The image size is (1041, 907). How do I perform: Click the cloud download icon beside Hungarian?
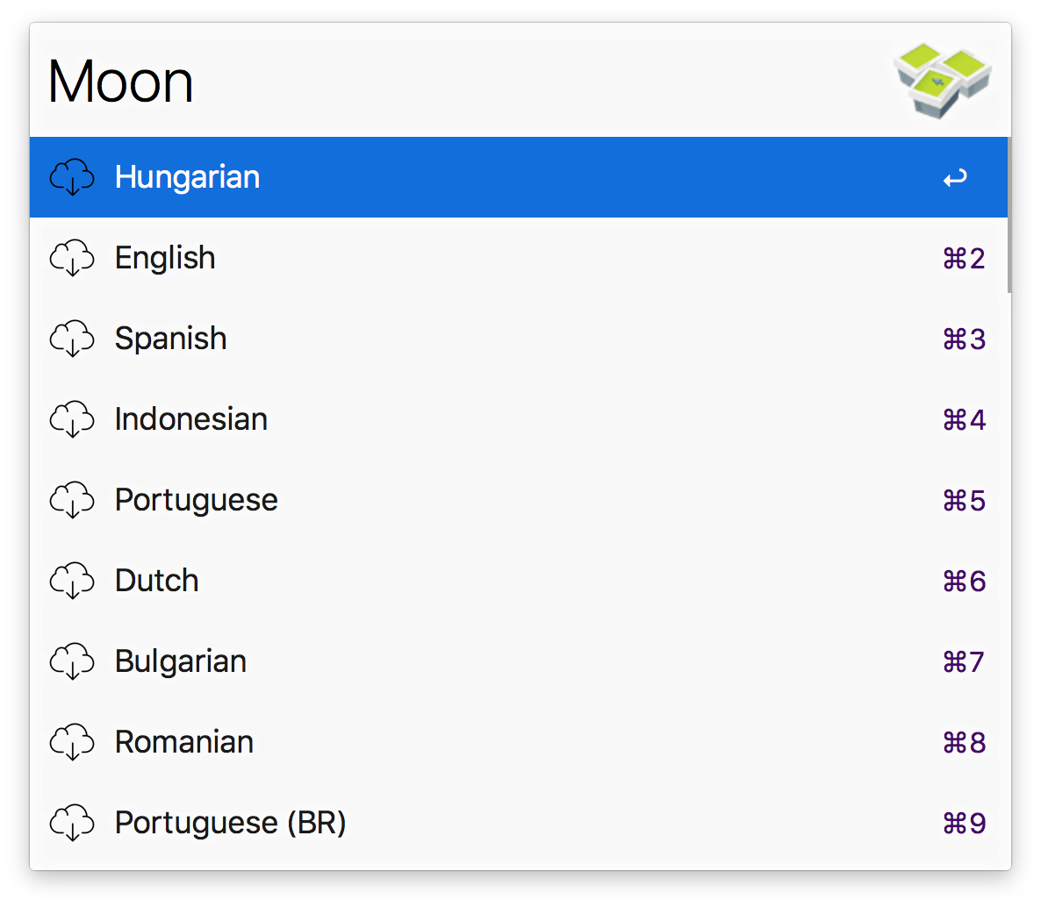pos(72,177)
